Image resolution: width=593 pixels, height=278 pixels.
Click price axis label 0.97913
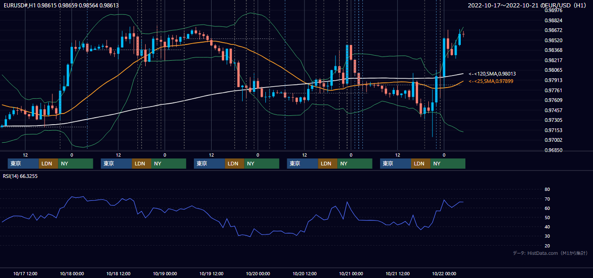[554, 80]
